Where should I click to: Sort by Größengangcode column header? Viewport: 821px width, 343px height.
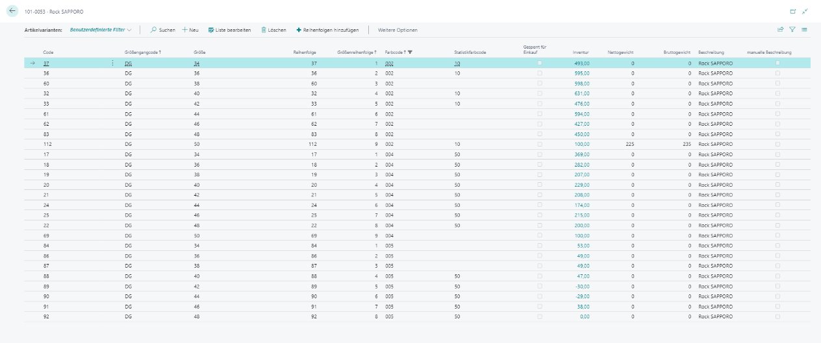point(140,52)
